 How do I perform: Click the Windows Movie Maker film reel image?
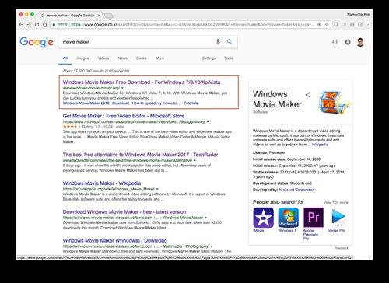335,103
